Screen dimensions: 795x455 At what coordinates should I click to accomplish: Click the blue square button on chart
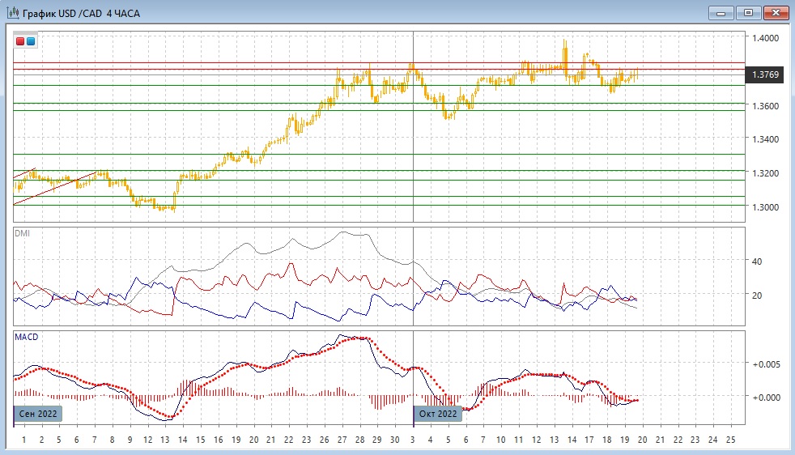(31, 40)
